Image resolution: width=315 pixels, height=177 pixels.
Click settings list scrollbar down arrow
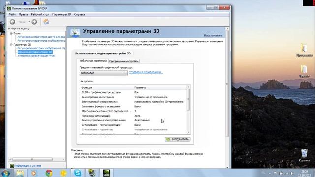click(x=188, y=132)
